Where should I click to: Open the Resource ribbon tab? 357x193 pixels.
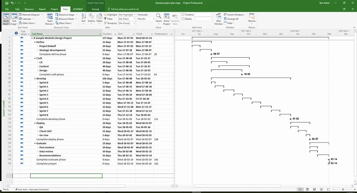(29, 9)
